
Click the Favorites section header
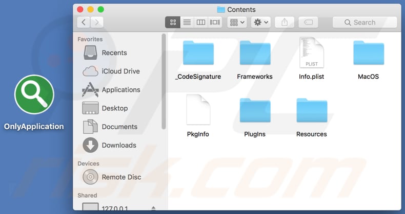(90, 39)
